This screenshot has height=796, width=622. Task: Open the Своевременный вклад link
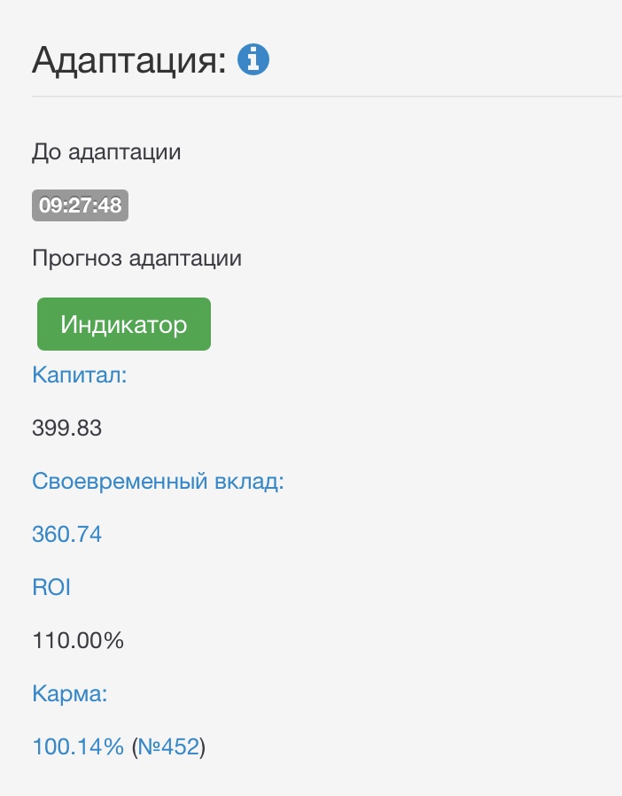pyautogui.click(x=157, y=481)
